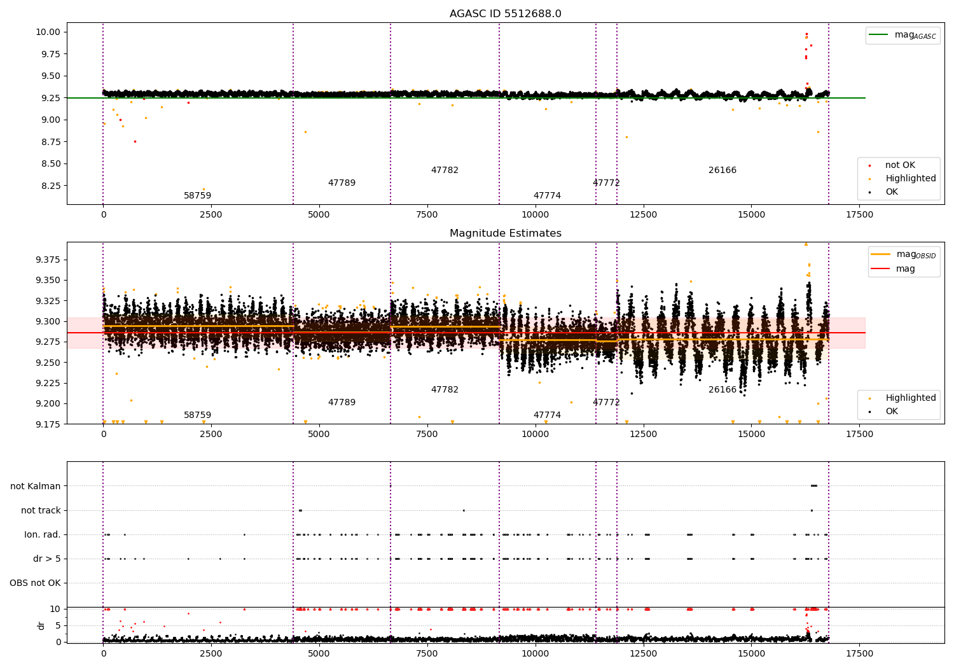Click the orange mag OBSID legend line
The width and height of the screenshot is (954, 668).
(x=881, y=254)
